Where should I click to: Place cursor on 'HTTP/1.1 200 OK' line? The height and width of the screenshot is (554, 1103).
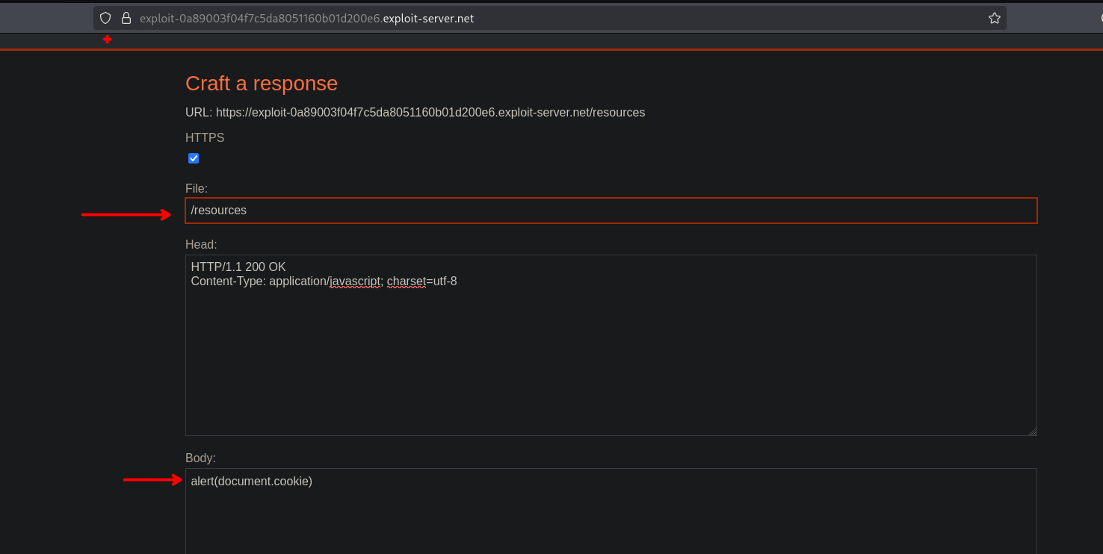click(x=238, y=267)
